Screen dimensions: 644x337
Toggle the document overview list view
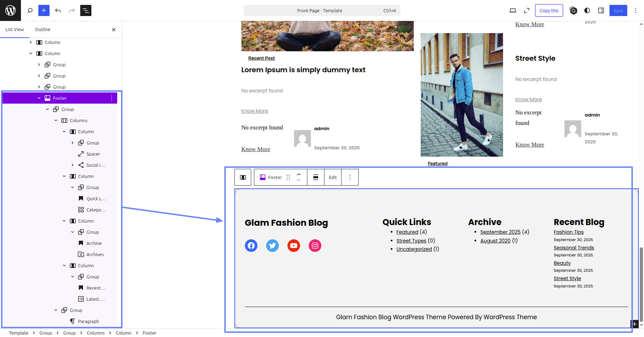click(86, 10)
